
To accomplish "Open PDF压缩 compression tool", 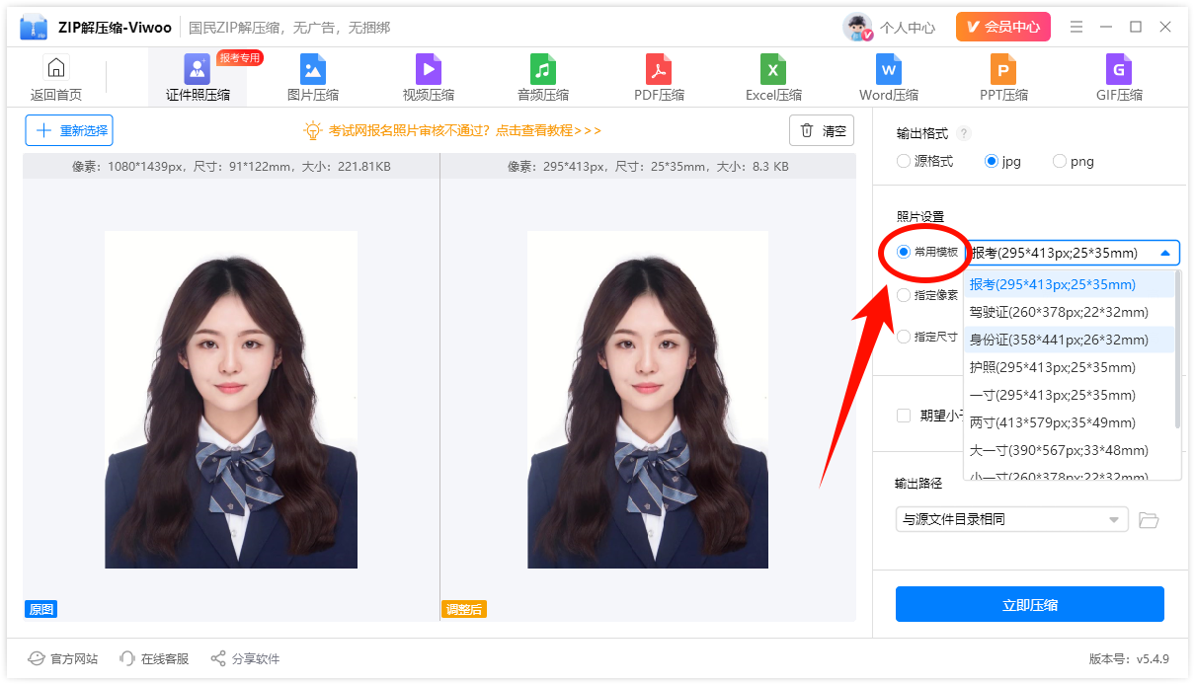I will [x=659, y=79].
